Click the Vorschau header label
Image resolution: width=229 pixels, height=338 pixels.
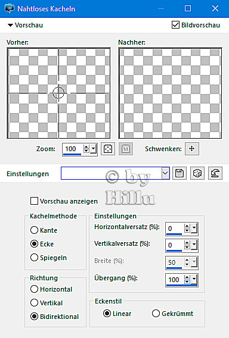pos(29,25)
